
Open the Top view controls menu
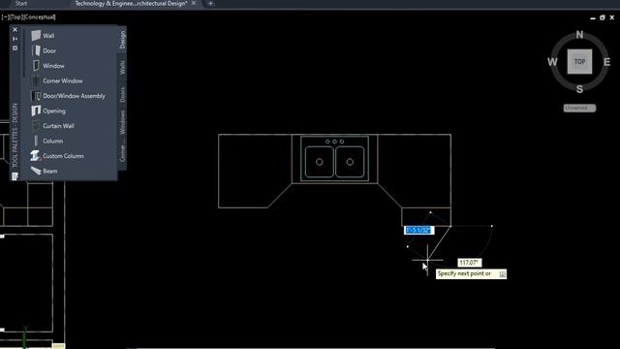15,17
